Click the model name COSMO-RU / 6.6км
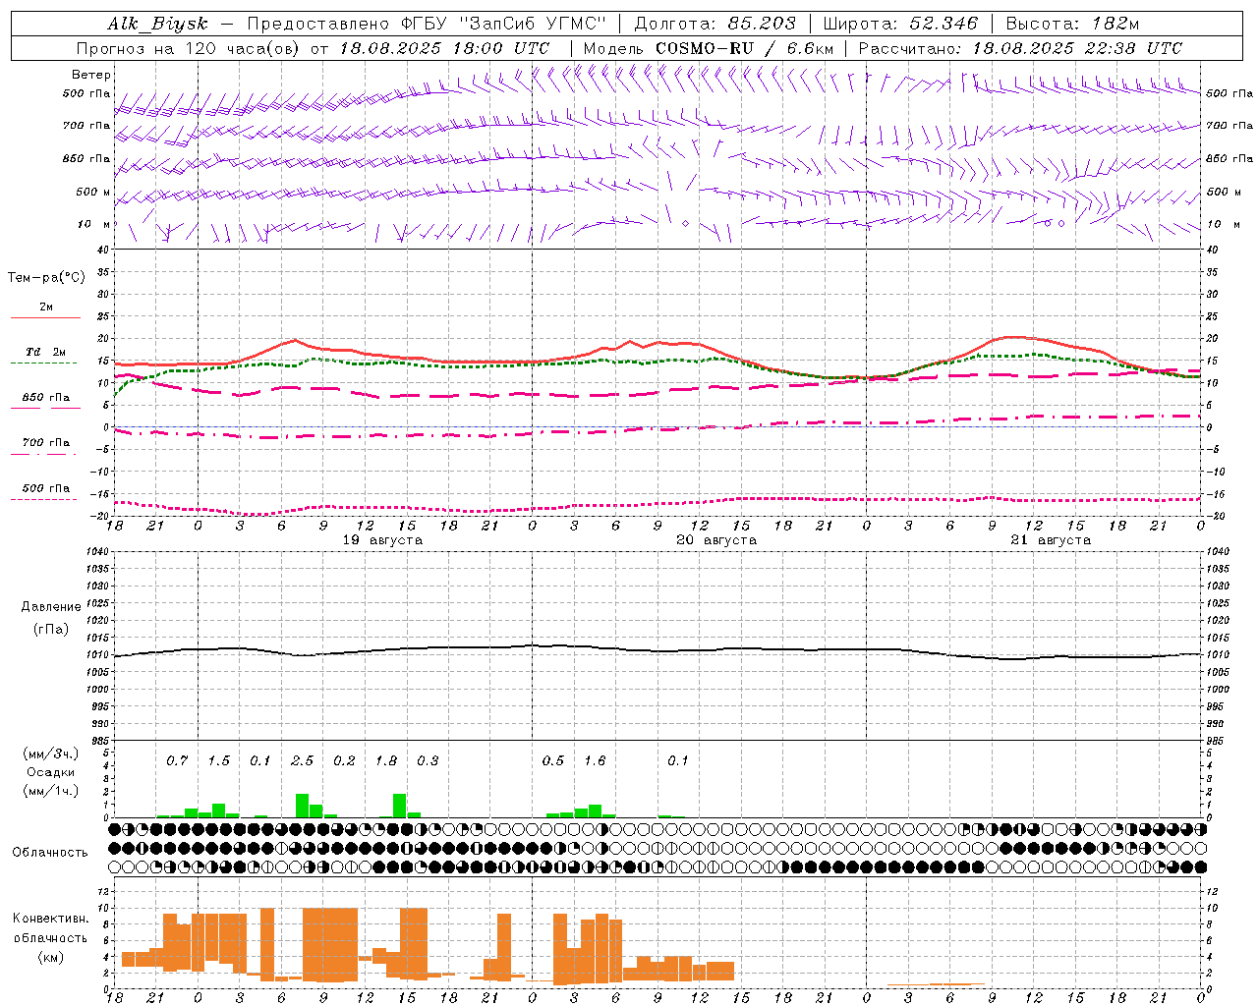 pyautogui.click(x=744, y=47)
